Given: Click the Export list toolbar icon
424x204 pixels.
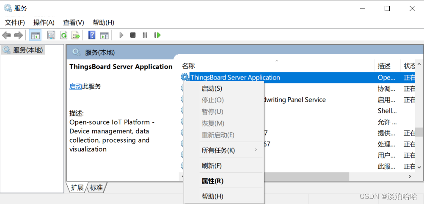Looking at the screenshot, I should pyautogui.click(x=76, y=35).
